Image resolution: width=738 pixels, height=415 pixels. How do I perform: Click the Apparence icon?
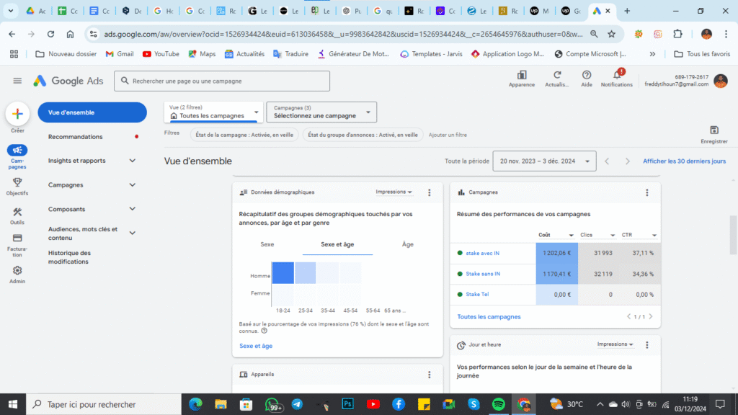click(x=521, y=77)
